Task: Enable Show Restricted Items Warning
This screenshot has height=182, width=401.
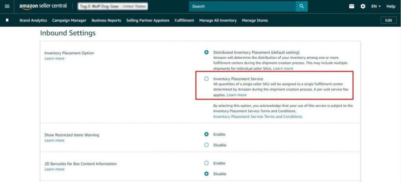Action: (206, 134)
